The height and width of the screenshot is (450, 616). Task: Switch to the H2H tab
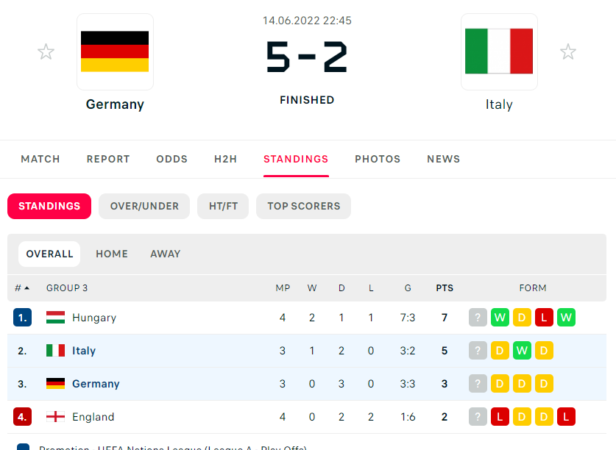click(225, 159)
